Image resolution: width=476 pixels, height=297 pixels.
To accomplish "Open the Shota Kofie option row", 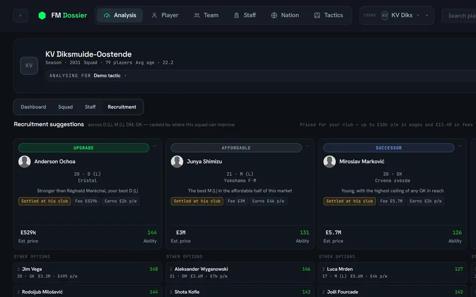I will [240, 292].
